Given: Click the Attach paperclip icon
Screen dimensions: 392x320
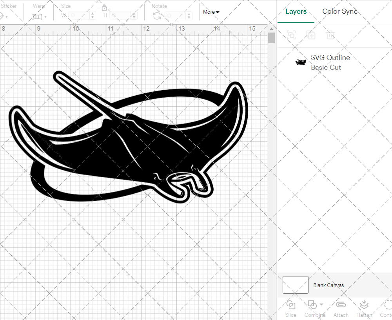Looking at the screenshot, I should (x=341, y=305).
